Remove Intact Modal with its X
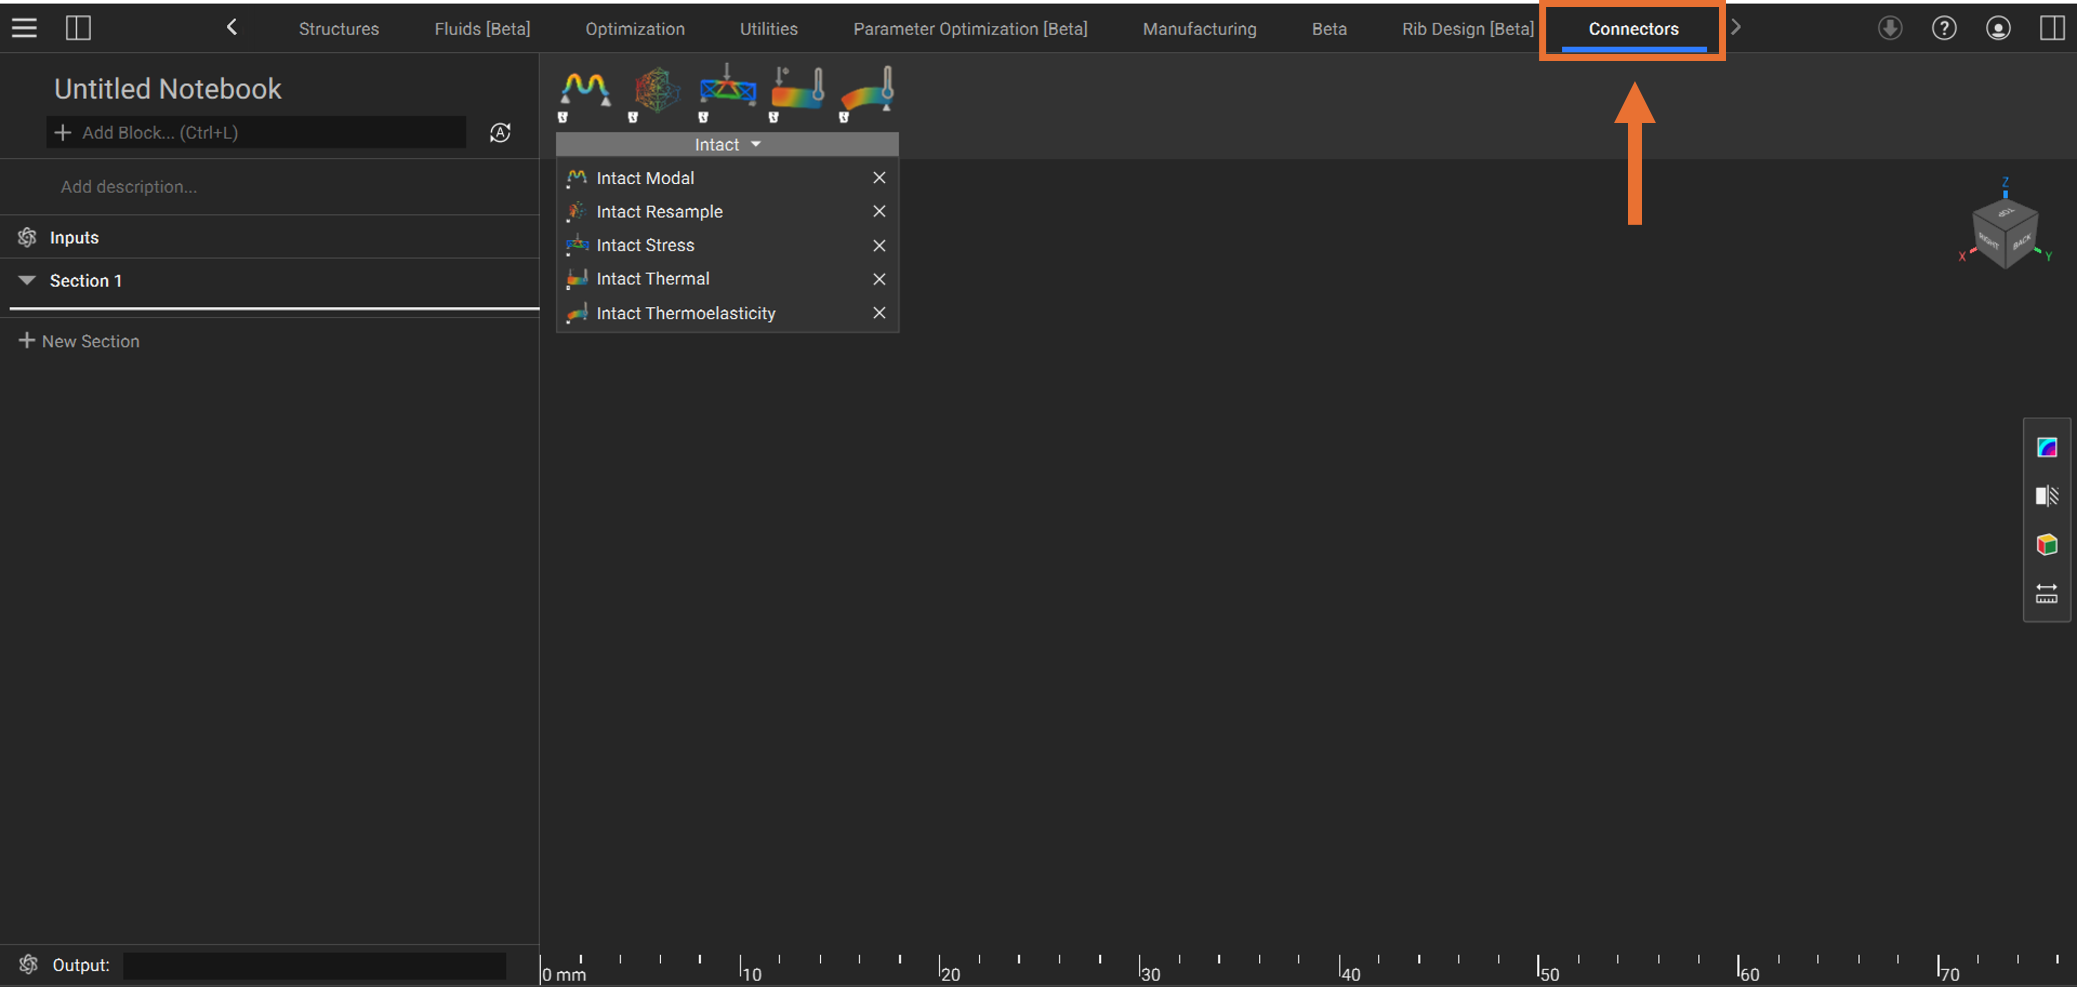2077x987 pixels. click(880, 177)
